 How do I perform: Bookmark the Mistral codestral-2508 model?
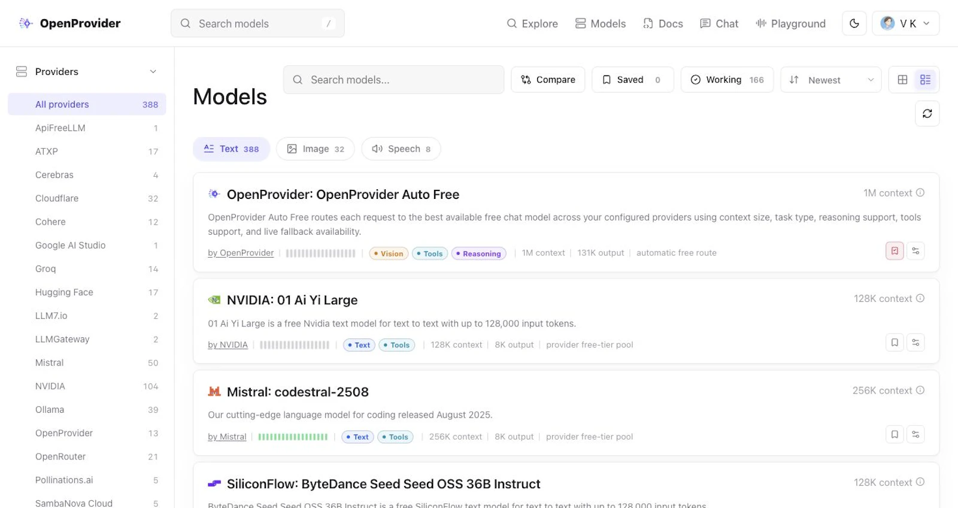895,434
